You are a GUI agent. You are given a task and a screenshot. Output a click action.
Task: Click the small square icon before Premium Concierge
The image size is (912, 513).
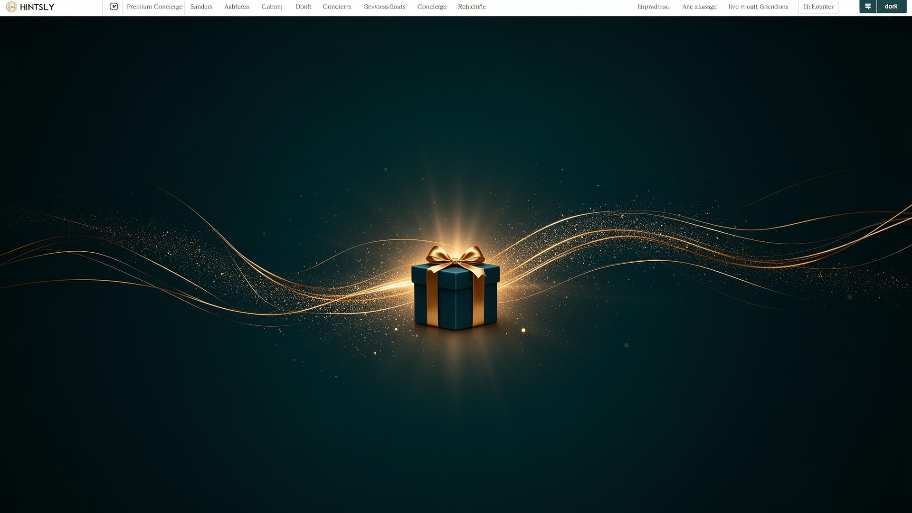[114, 7]
